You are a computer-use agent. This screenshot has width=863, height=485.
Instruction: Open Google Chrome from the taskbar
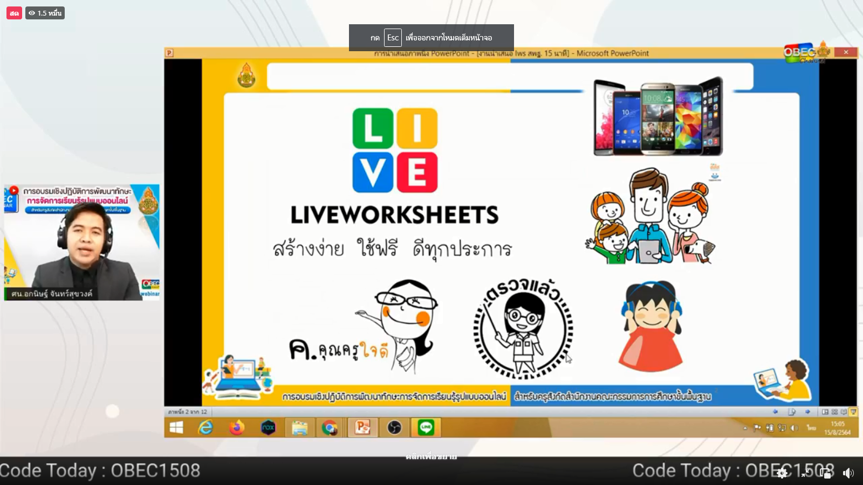330,428
